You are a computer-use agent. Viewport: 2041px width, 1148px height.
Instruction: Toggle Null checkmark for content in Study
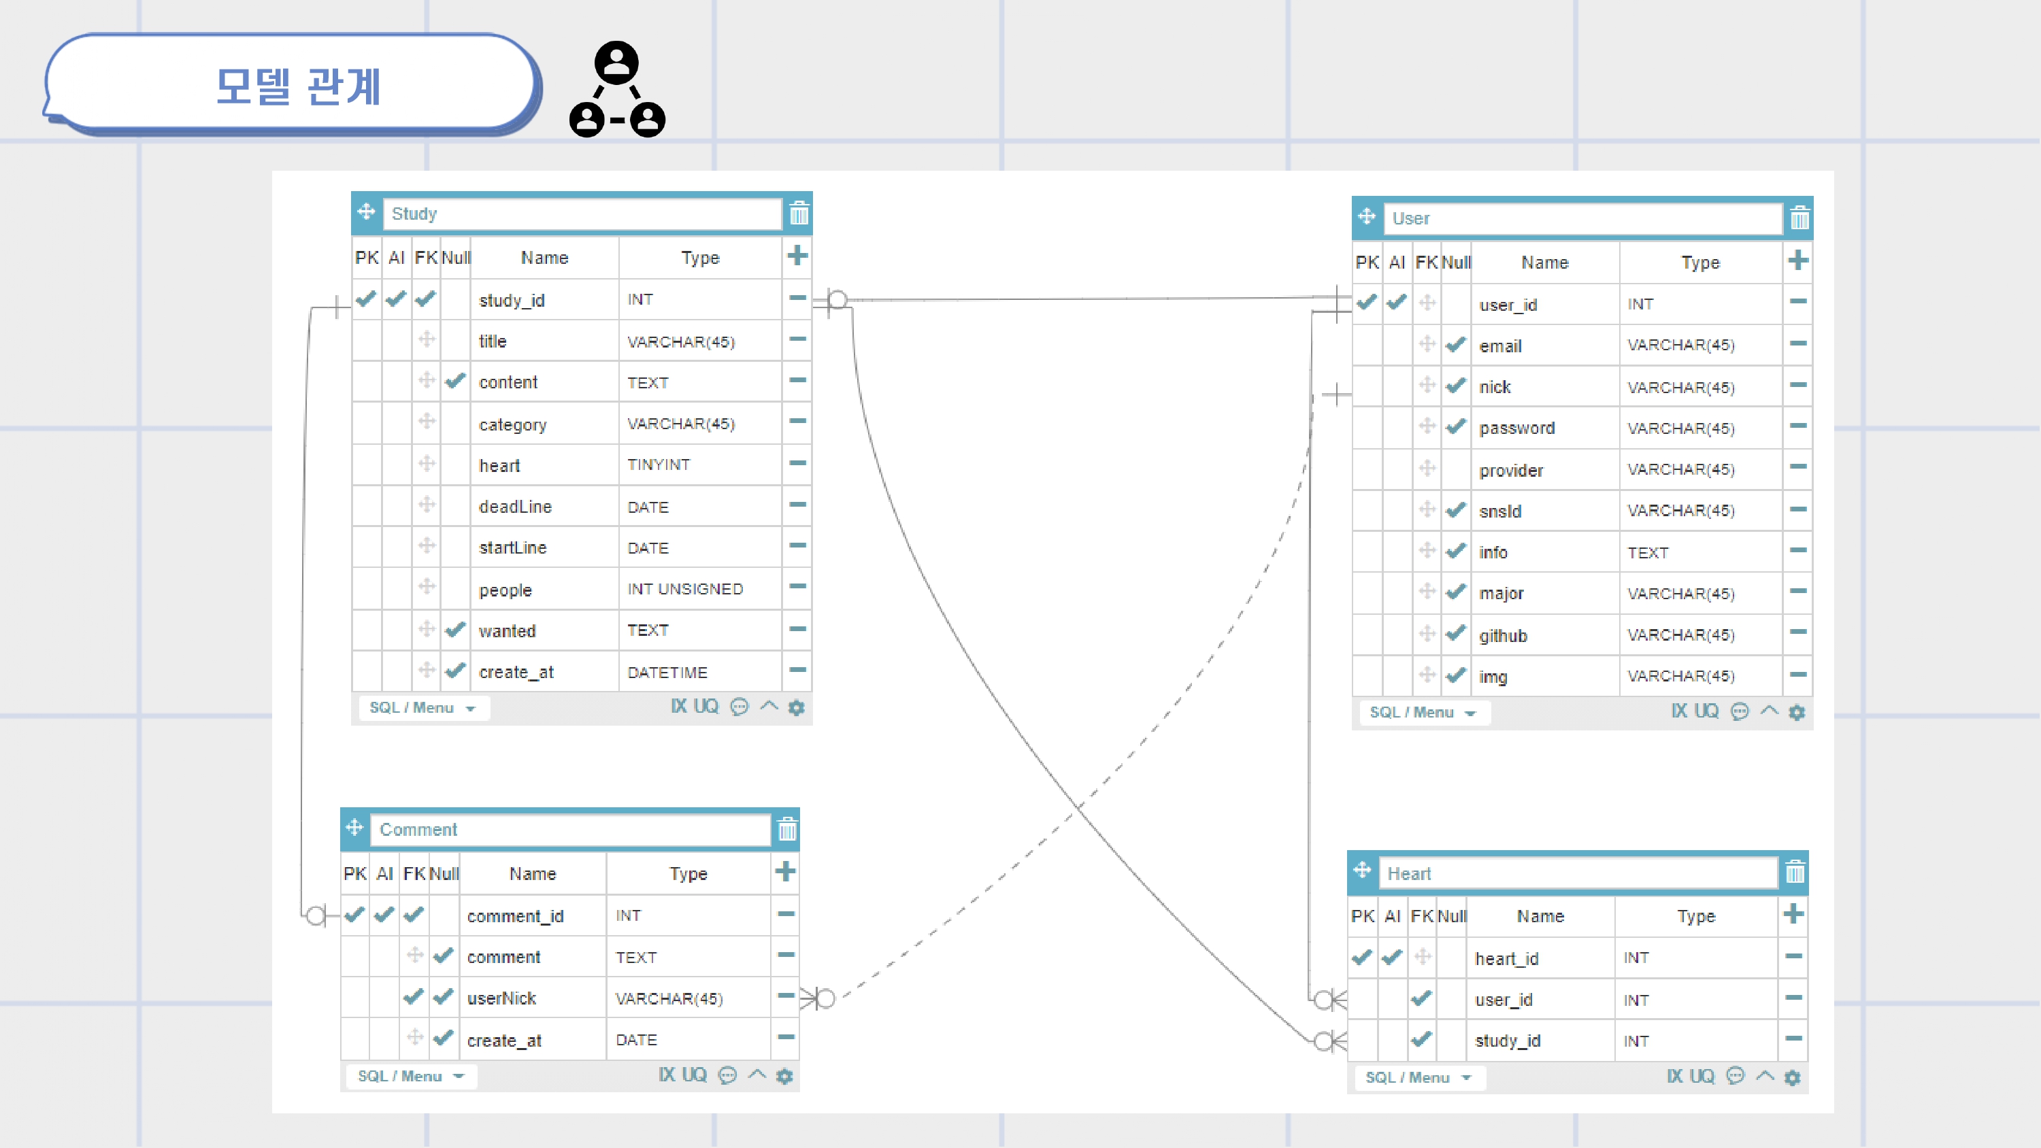[x=454, y=381]
